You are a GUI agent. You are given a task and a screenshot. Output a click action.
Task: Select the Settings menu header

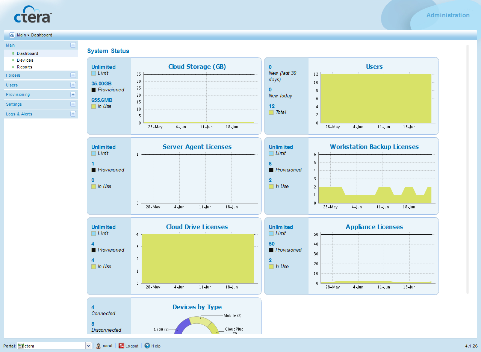[41, 104]
